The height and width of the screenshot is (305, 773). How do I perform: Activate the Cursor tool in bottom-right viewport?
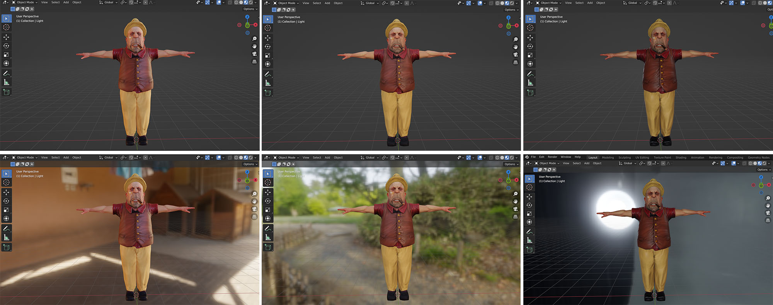point(529,187)
